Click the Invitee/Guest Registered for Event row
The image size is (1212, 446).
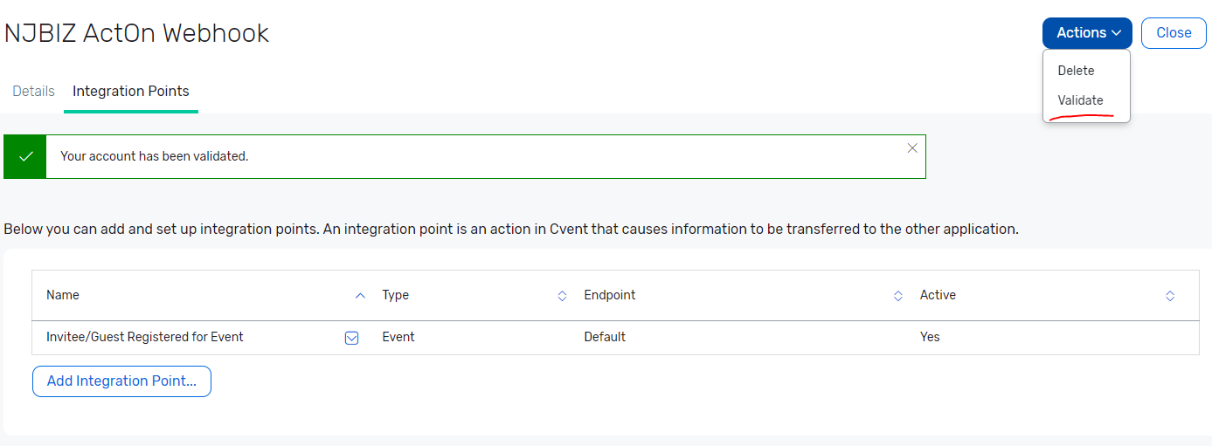(615, 337)
